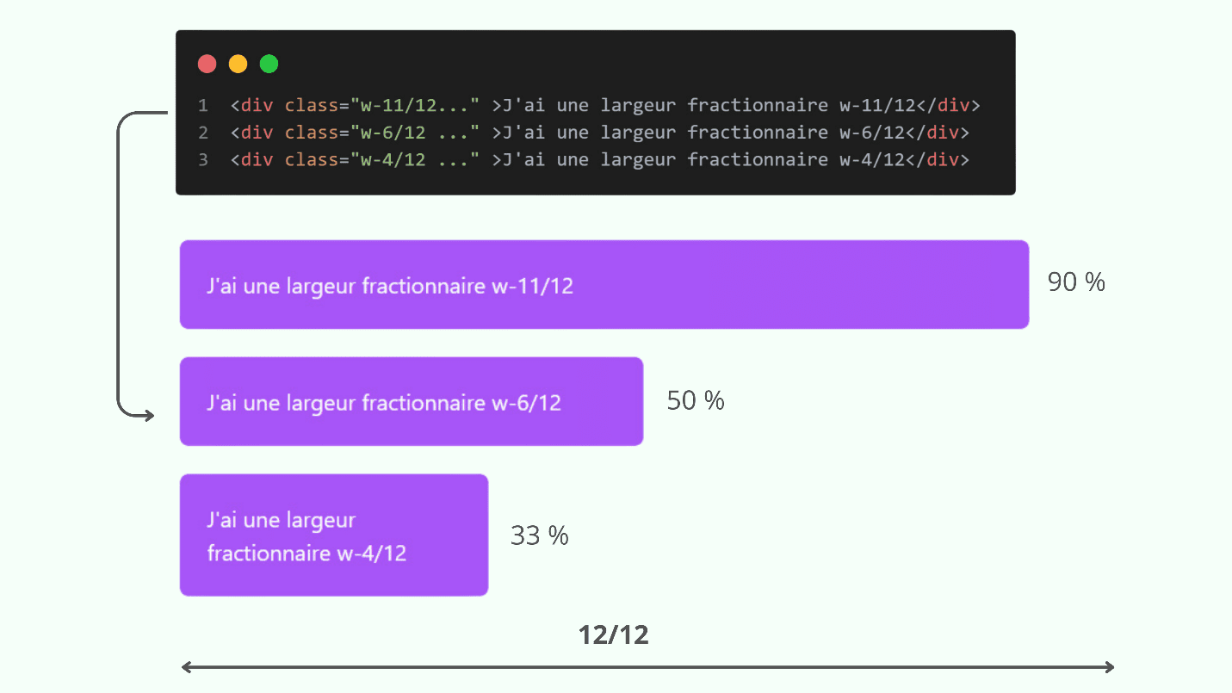Click the 33 % label
The height and width of the screenshot is (693, 1232).
click(x=540, y=535)
